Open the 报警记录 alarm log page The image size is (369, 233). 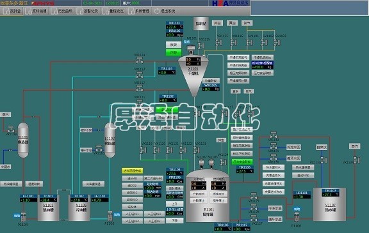(x=88, y=11)
